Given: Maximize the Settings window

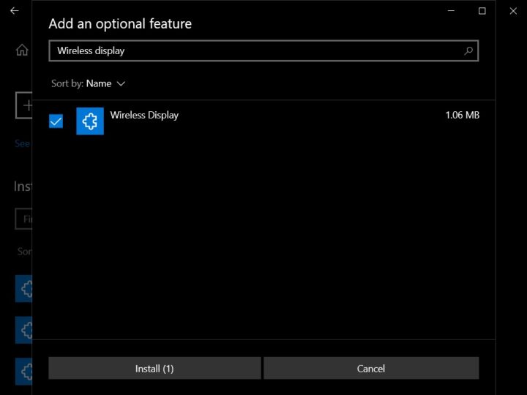Looking at the screenshot, I should pos(482,11).
